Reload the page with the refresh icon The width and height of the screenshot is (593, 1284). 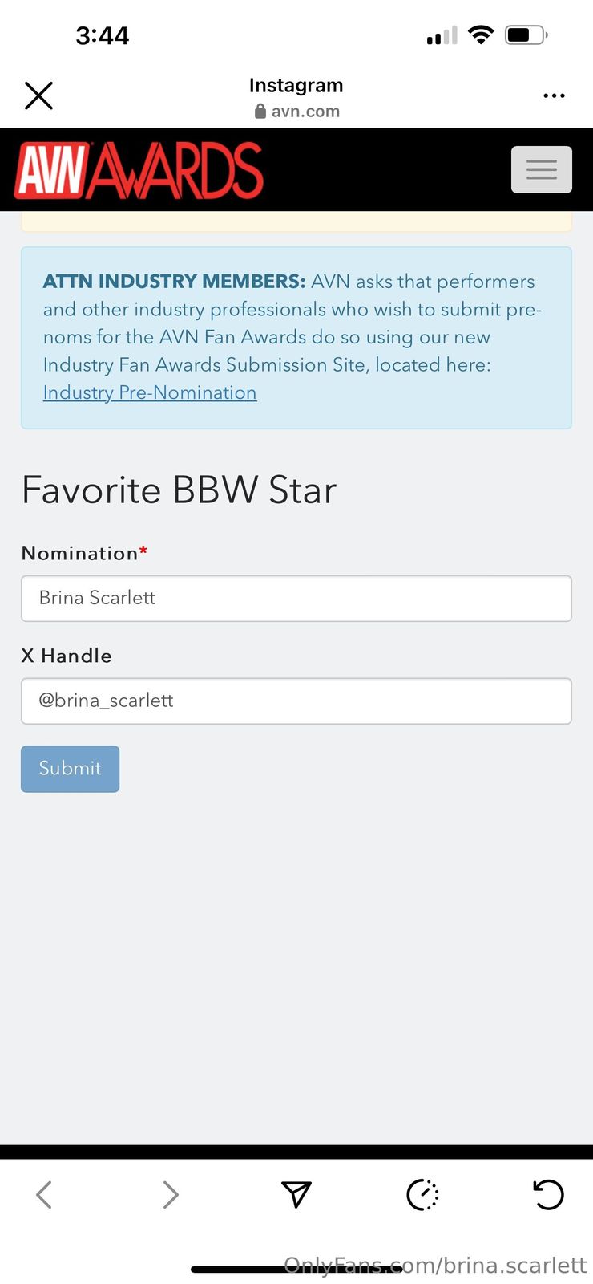(x=549, y=1194)
